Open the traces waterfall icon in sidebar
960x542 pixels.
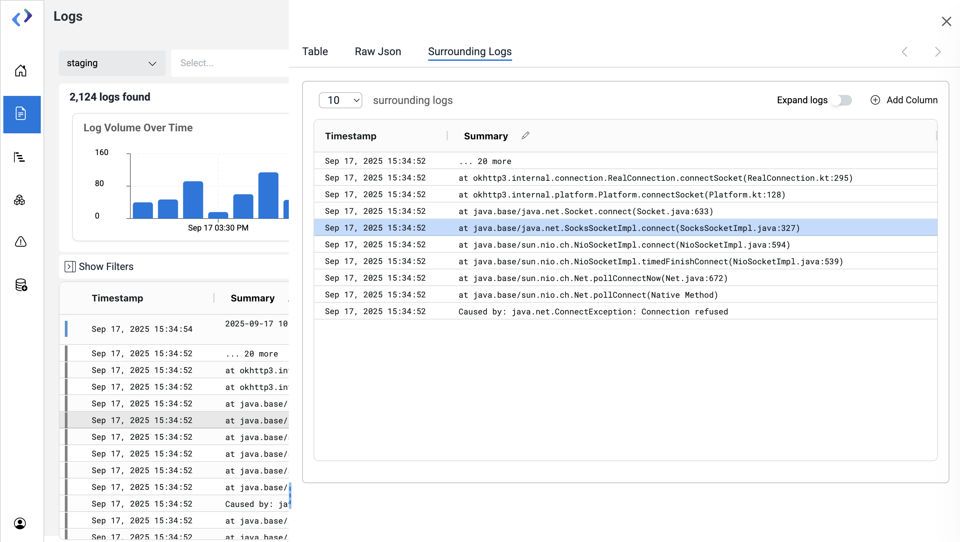[19, 157]
